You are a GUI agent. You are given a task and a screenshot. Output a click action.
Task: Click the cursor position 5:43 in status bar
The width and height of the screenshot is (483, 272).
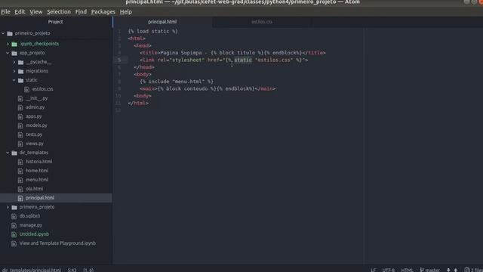click(x=72, y=270)
